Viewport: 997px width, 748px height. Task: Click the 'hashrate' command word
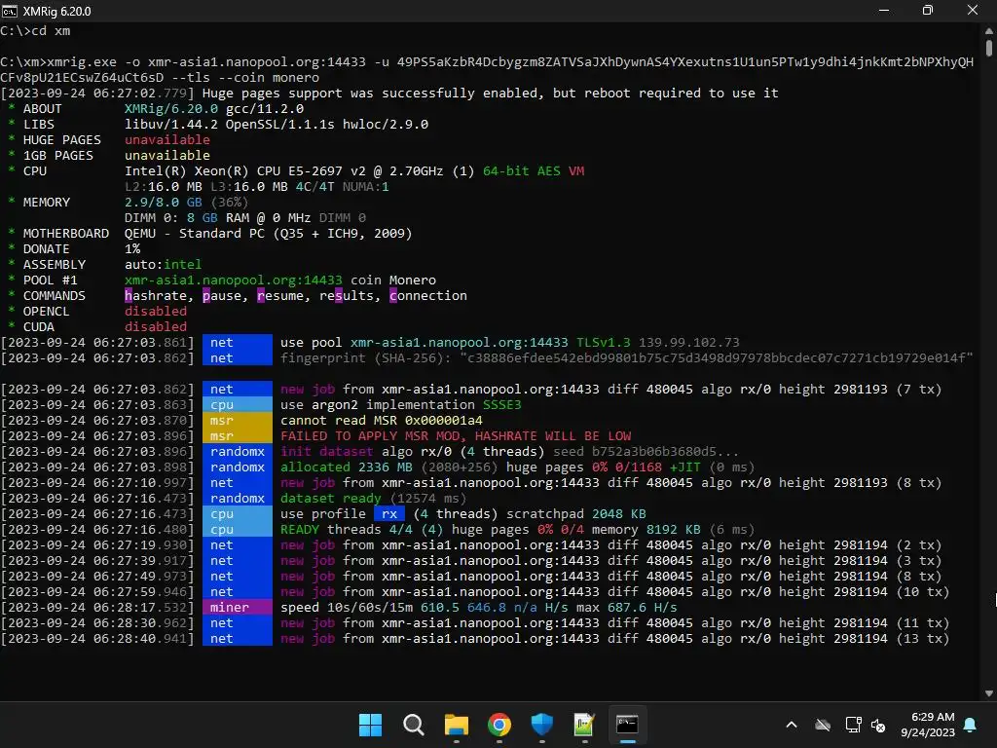(156, 296)
